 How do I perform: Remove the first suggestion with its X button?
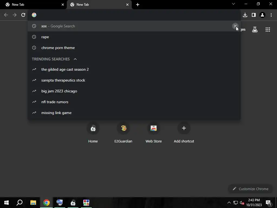coord(235,26)
